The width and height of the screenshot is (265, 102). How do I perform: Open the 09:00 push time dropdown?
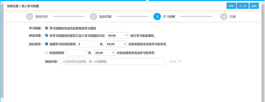(x=118, y=35)
